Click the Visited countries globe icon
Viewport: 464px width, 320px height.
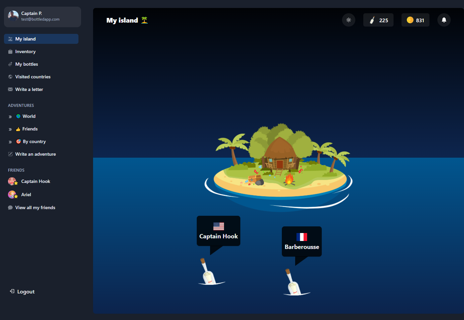10,77
